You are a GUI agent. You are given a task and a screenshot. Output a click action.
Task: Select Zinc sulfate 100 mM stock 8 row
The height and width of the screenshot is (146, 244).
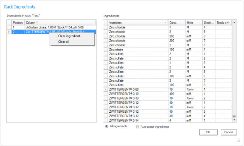pyautogui.click(x=168, y=85)
